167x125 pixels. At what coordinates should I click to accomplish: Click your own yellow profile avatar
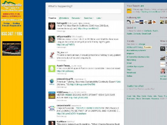129,11
